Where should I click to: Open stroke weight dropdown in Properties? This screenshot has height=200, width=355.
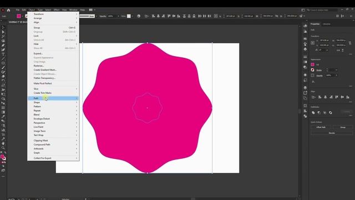click(x=337, y=70)
